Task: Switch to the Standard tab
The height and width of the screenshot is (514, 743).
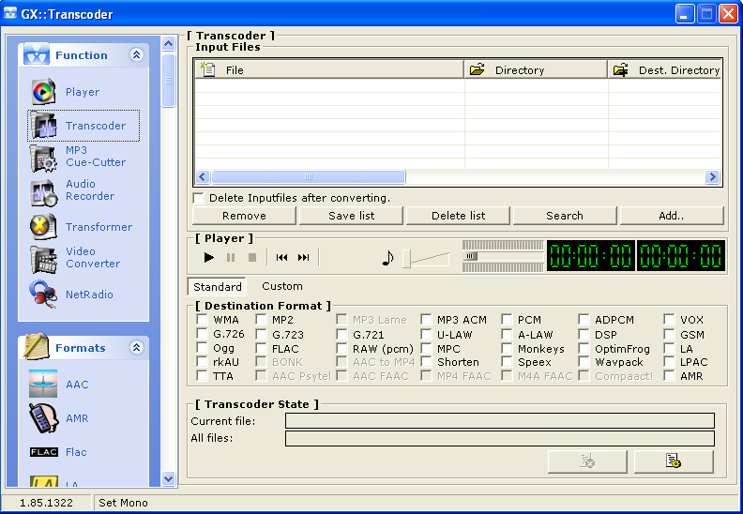Action: coord(218,287)
